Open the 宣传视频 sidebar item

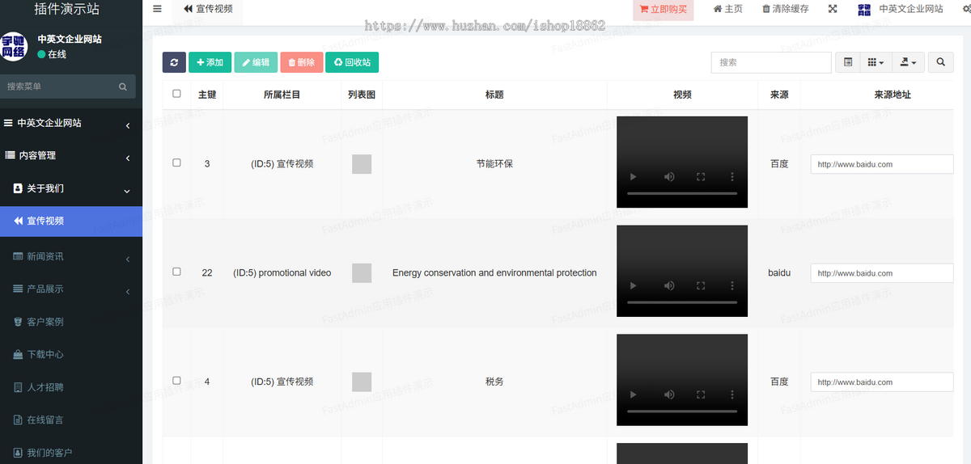point(71,221)
